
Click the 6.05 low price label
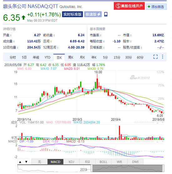pos(160,116)
